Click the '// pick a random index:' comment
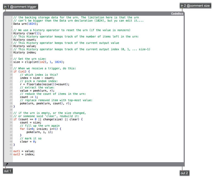Viewport: 213px width, 179px height. coord(39,81)
